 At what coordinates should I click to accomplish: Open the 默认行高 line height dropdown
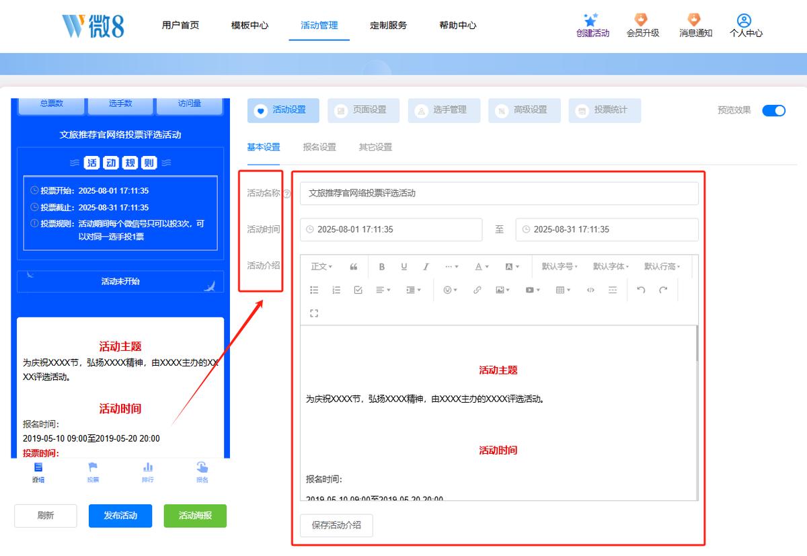(x=662, y=267)
